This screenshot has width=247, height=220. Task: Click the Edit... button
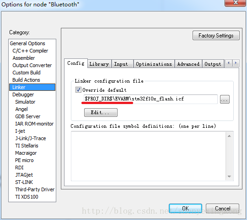pyautogui.click(x=101, y=113)
